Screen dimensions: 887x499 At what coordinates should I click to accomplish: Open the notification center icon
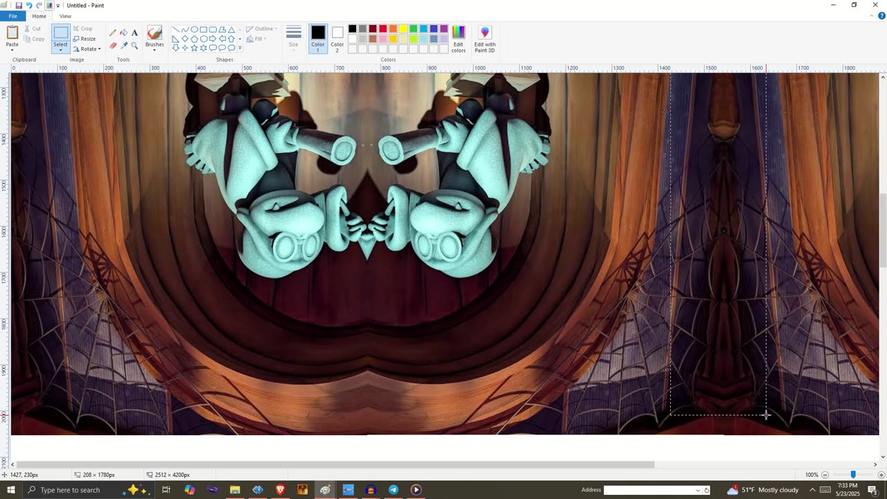click(872, 490)
